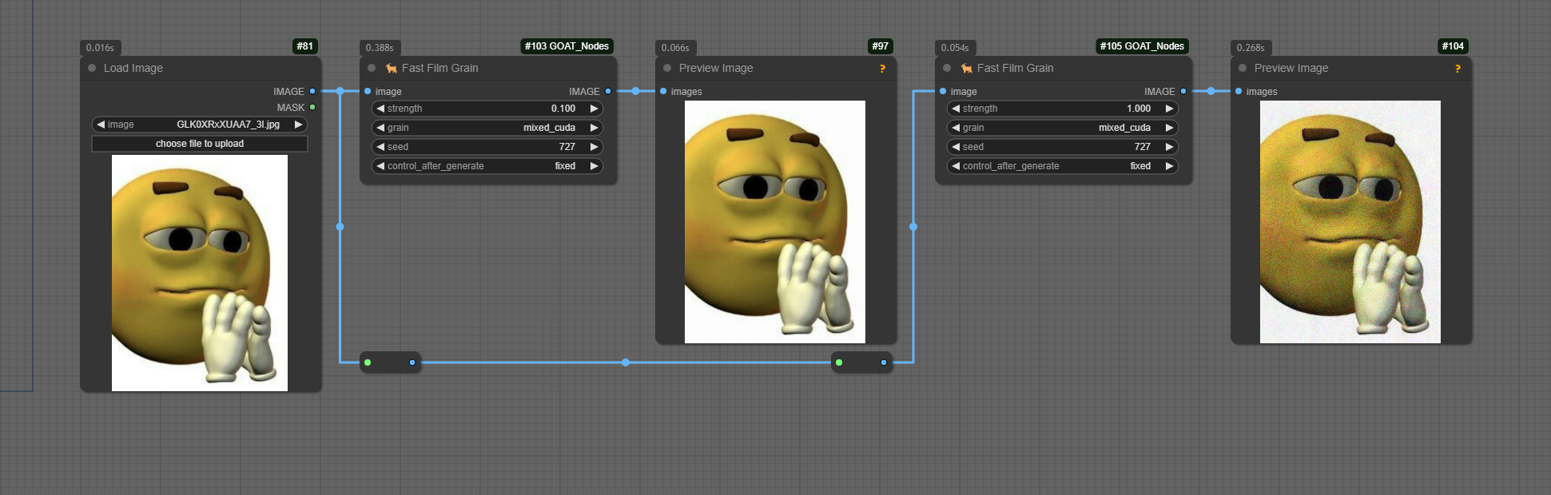Click the IMAGE output socket on Fast Film Grain #103

(x=608, y=91)
